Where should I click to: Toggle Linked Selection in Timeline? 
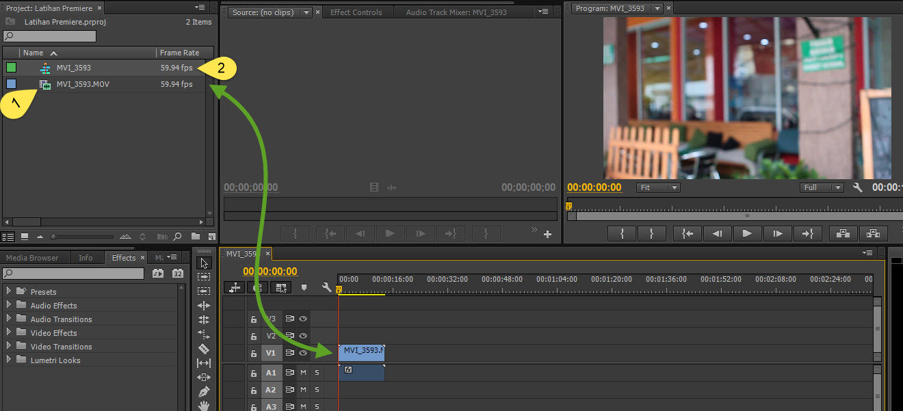[280, 288]
